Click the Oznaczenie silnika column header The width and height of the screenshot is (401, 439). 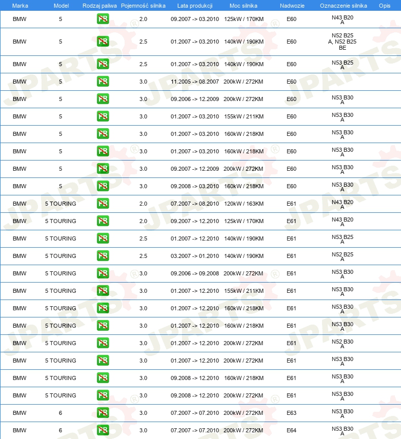[x=344, y=6]
